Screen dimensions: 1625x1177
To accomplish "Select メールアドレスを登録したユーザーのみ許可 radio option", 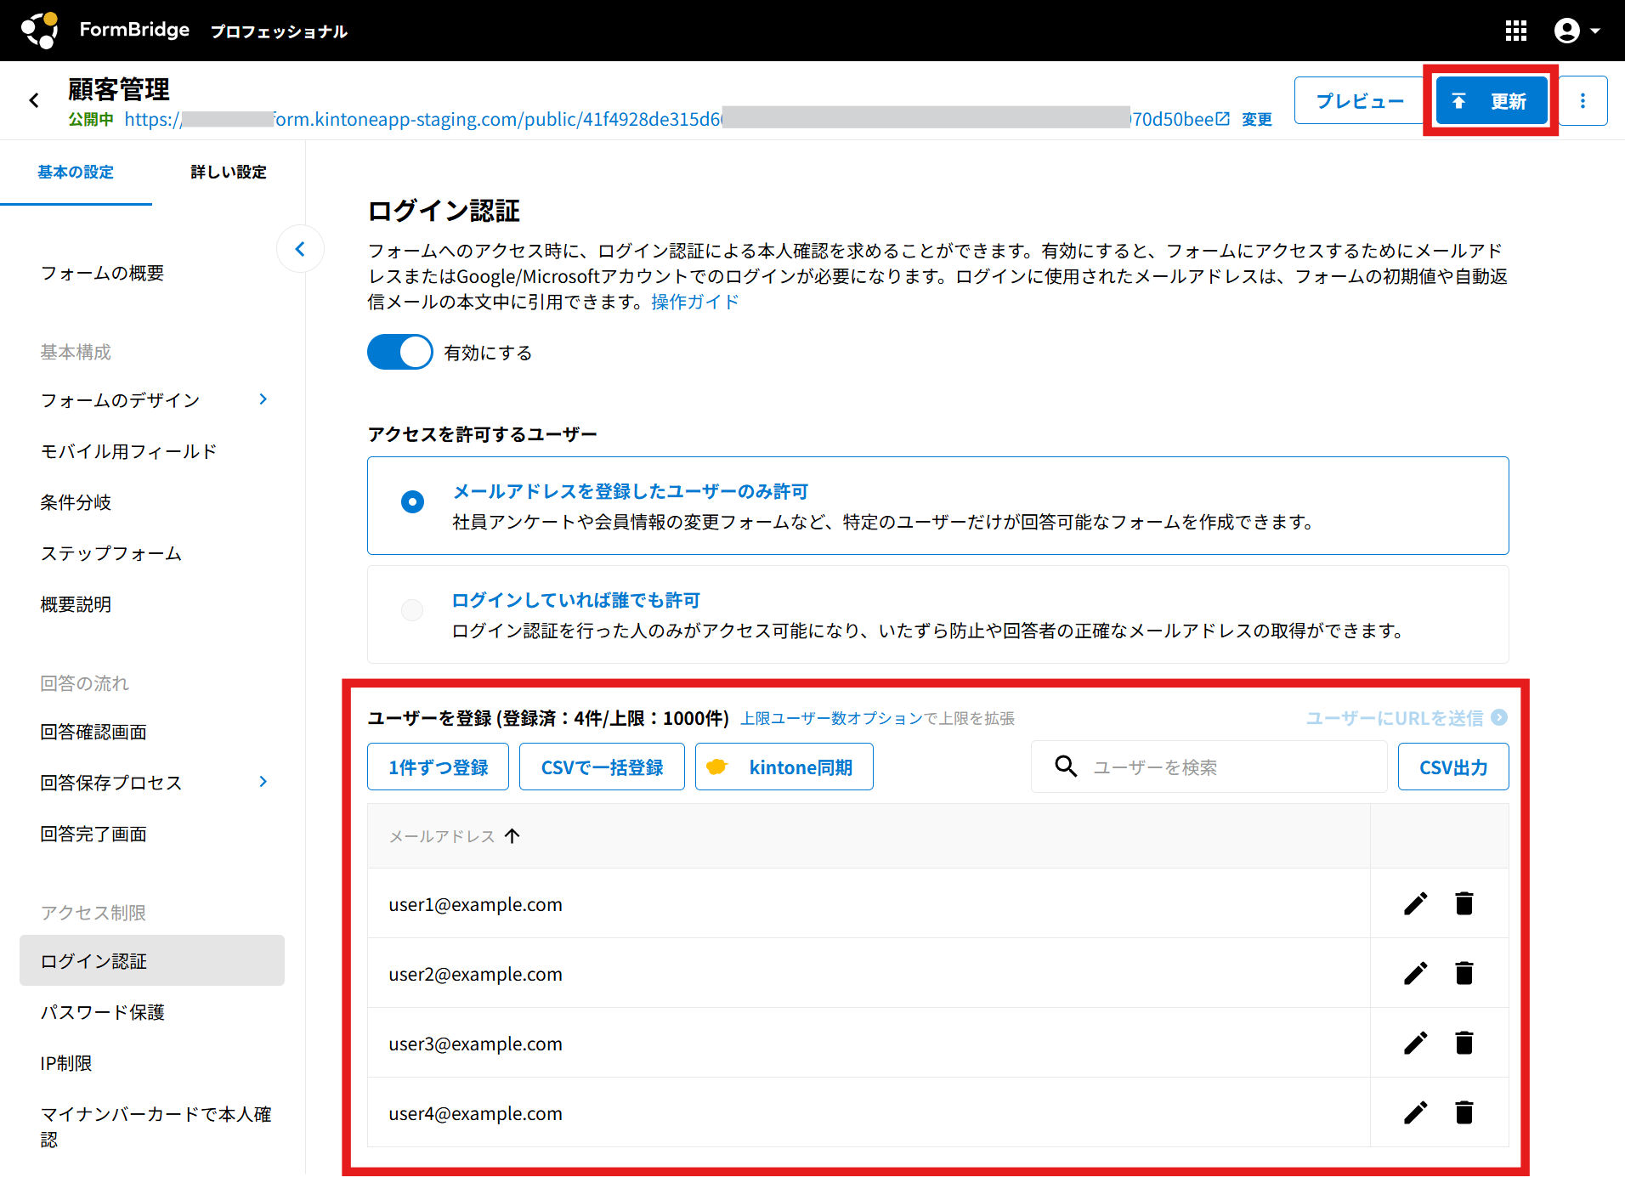I will 413,502.
